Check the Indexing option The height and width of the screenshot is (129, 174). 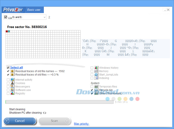pos(92,78)
